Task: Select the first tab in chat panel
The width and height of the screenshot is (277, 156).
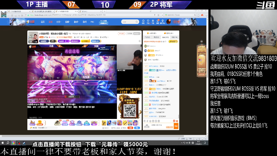Action: [148, 37]
